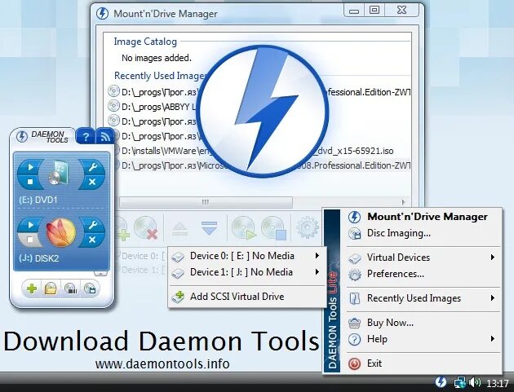Image resolution: width=514 pixels, height=392 pixels.
Task: Click the DVD1 disc image icon
Action: [59, 173]
